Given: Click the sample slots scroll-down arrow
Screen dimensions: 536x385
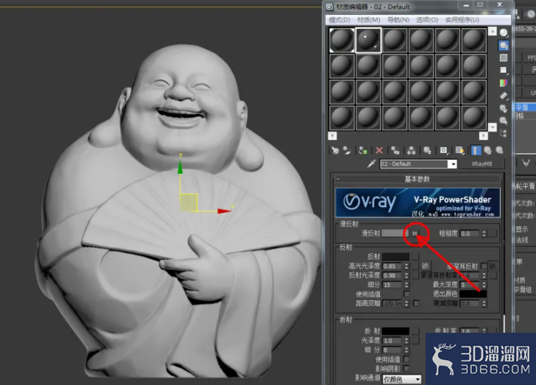Looking at the screenshot, I should coord(493,127).
